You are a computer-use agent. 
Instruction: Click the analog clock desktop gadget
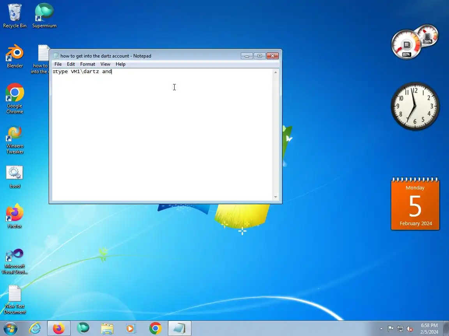click(x=415, y=106)
